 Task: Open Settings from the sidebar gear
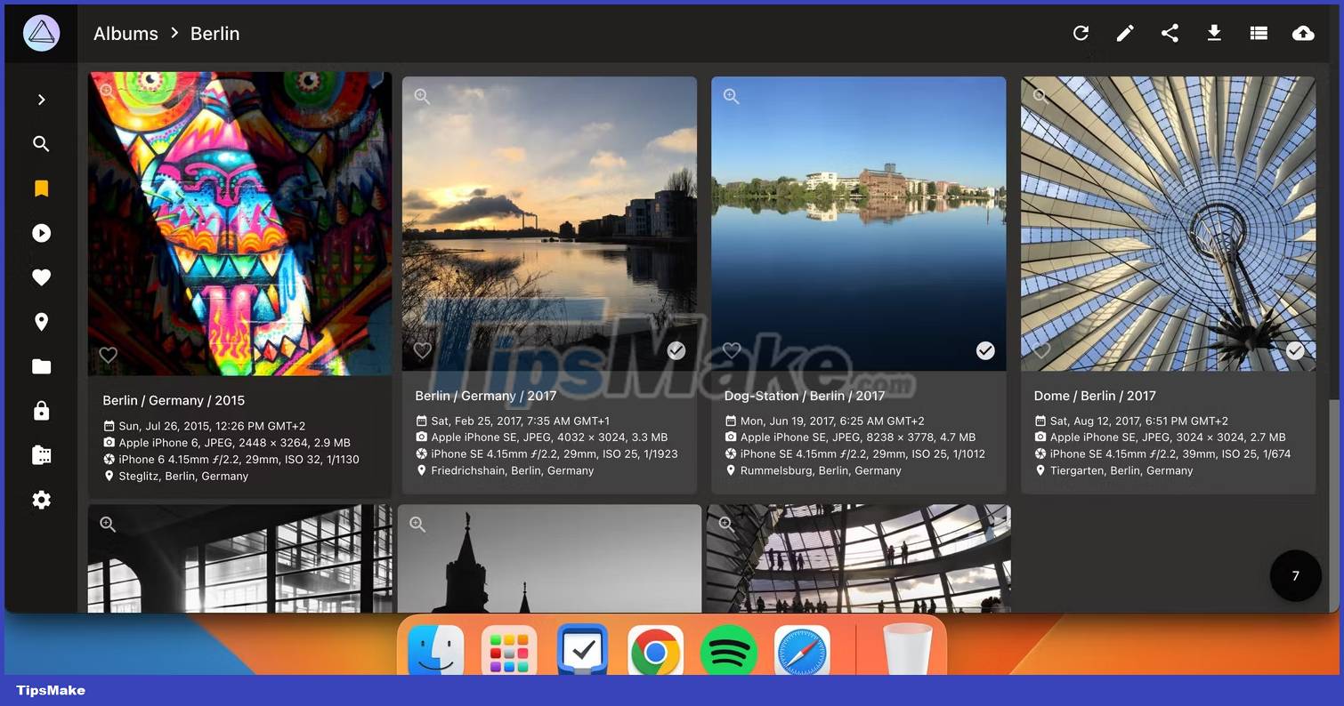[41, 500]
